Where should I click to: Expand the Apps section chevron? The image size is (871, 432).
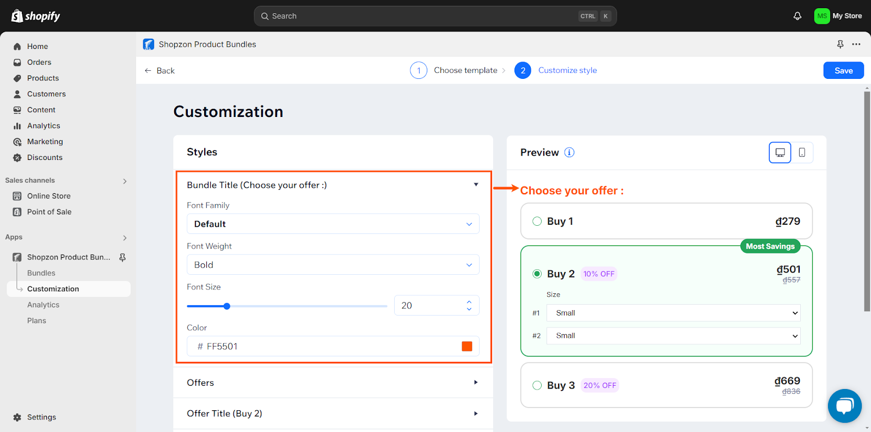(x=125, y=238)
